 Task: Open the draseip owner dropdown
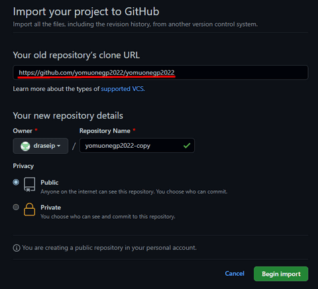pos(40,146)
